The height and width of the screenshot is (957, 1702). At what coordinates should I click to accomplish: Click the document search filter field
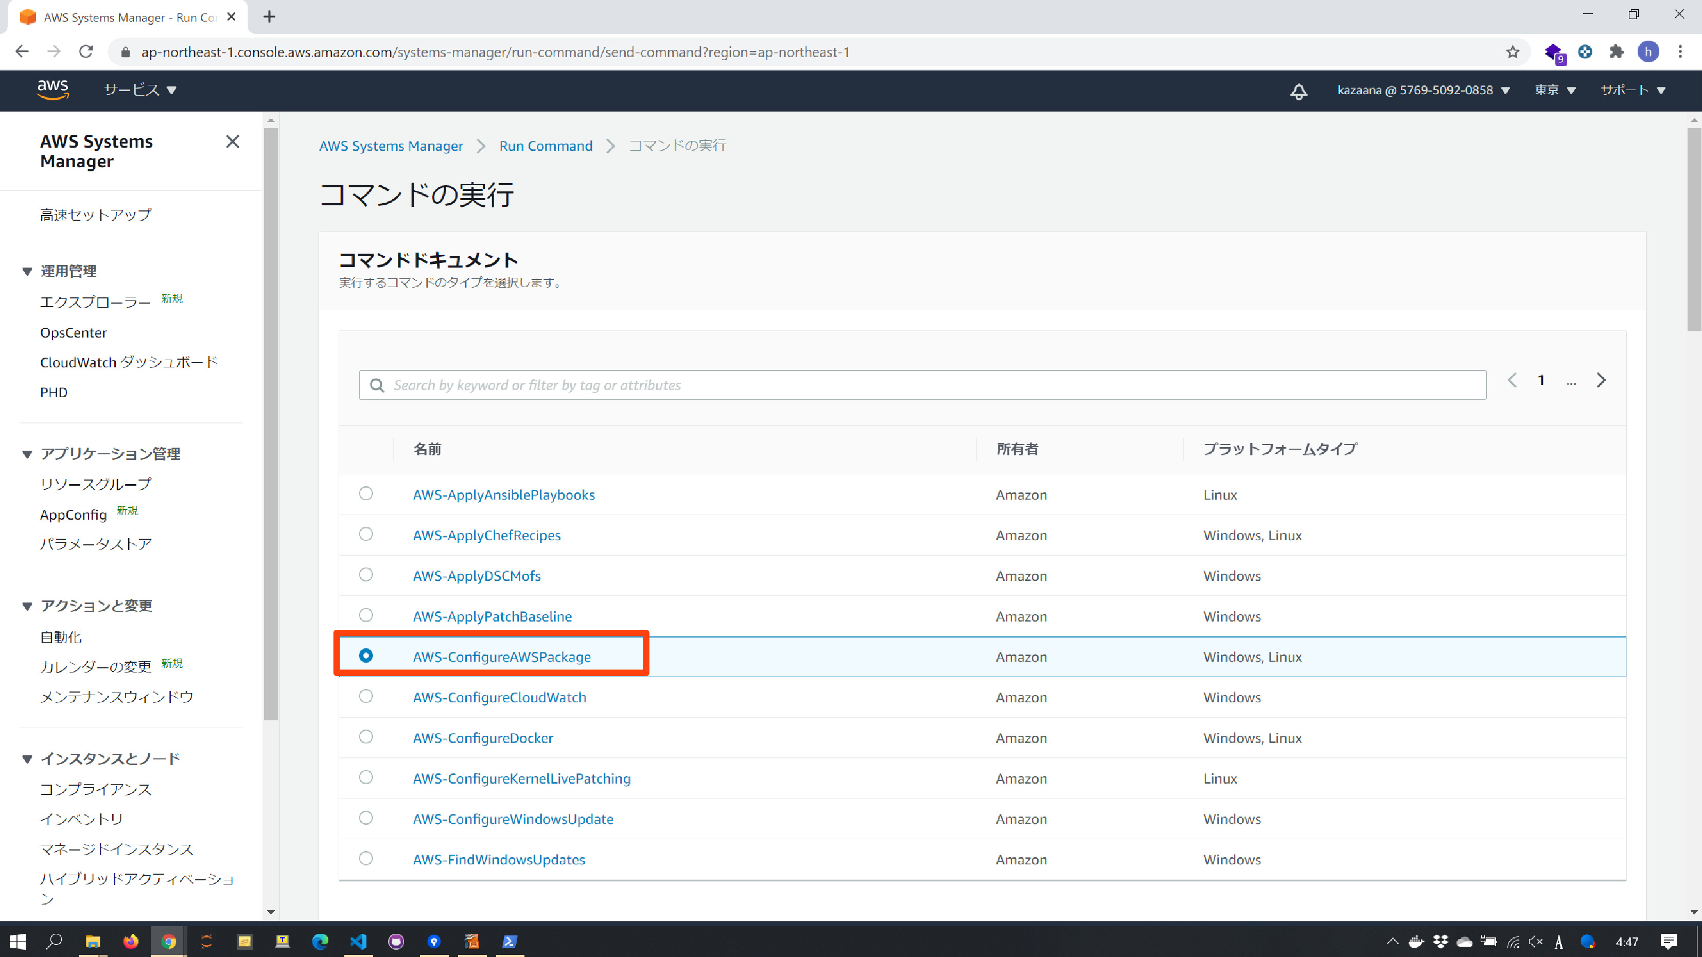[922, 385]
